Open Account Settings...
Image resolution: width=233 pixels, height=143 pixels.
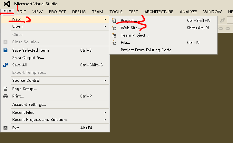(x=55, y=105)
